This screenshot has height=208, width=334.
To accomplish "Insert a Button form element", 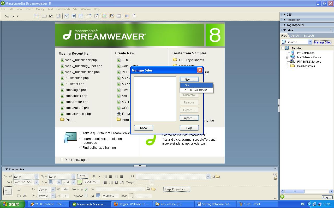I will tap(119, 16).
